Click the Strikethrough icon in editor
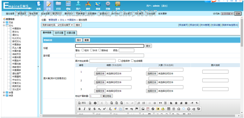The image size is (244, 118). (x=94, y=109)
